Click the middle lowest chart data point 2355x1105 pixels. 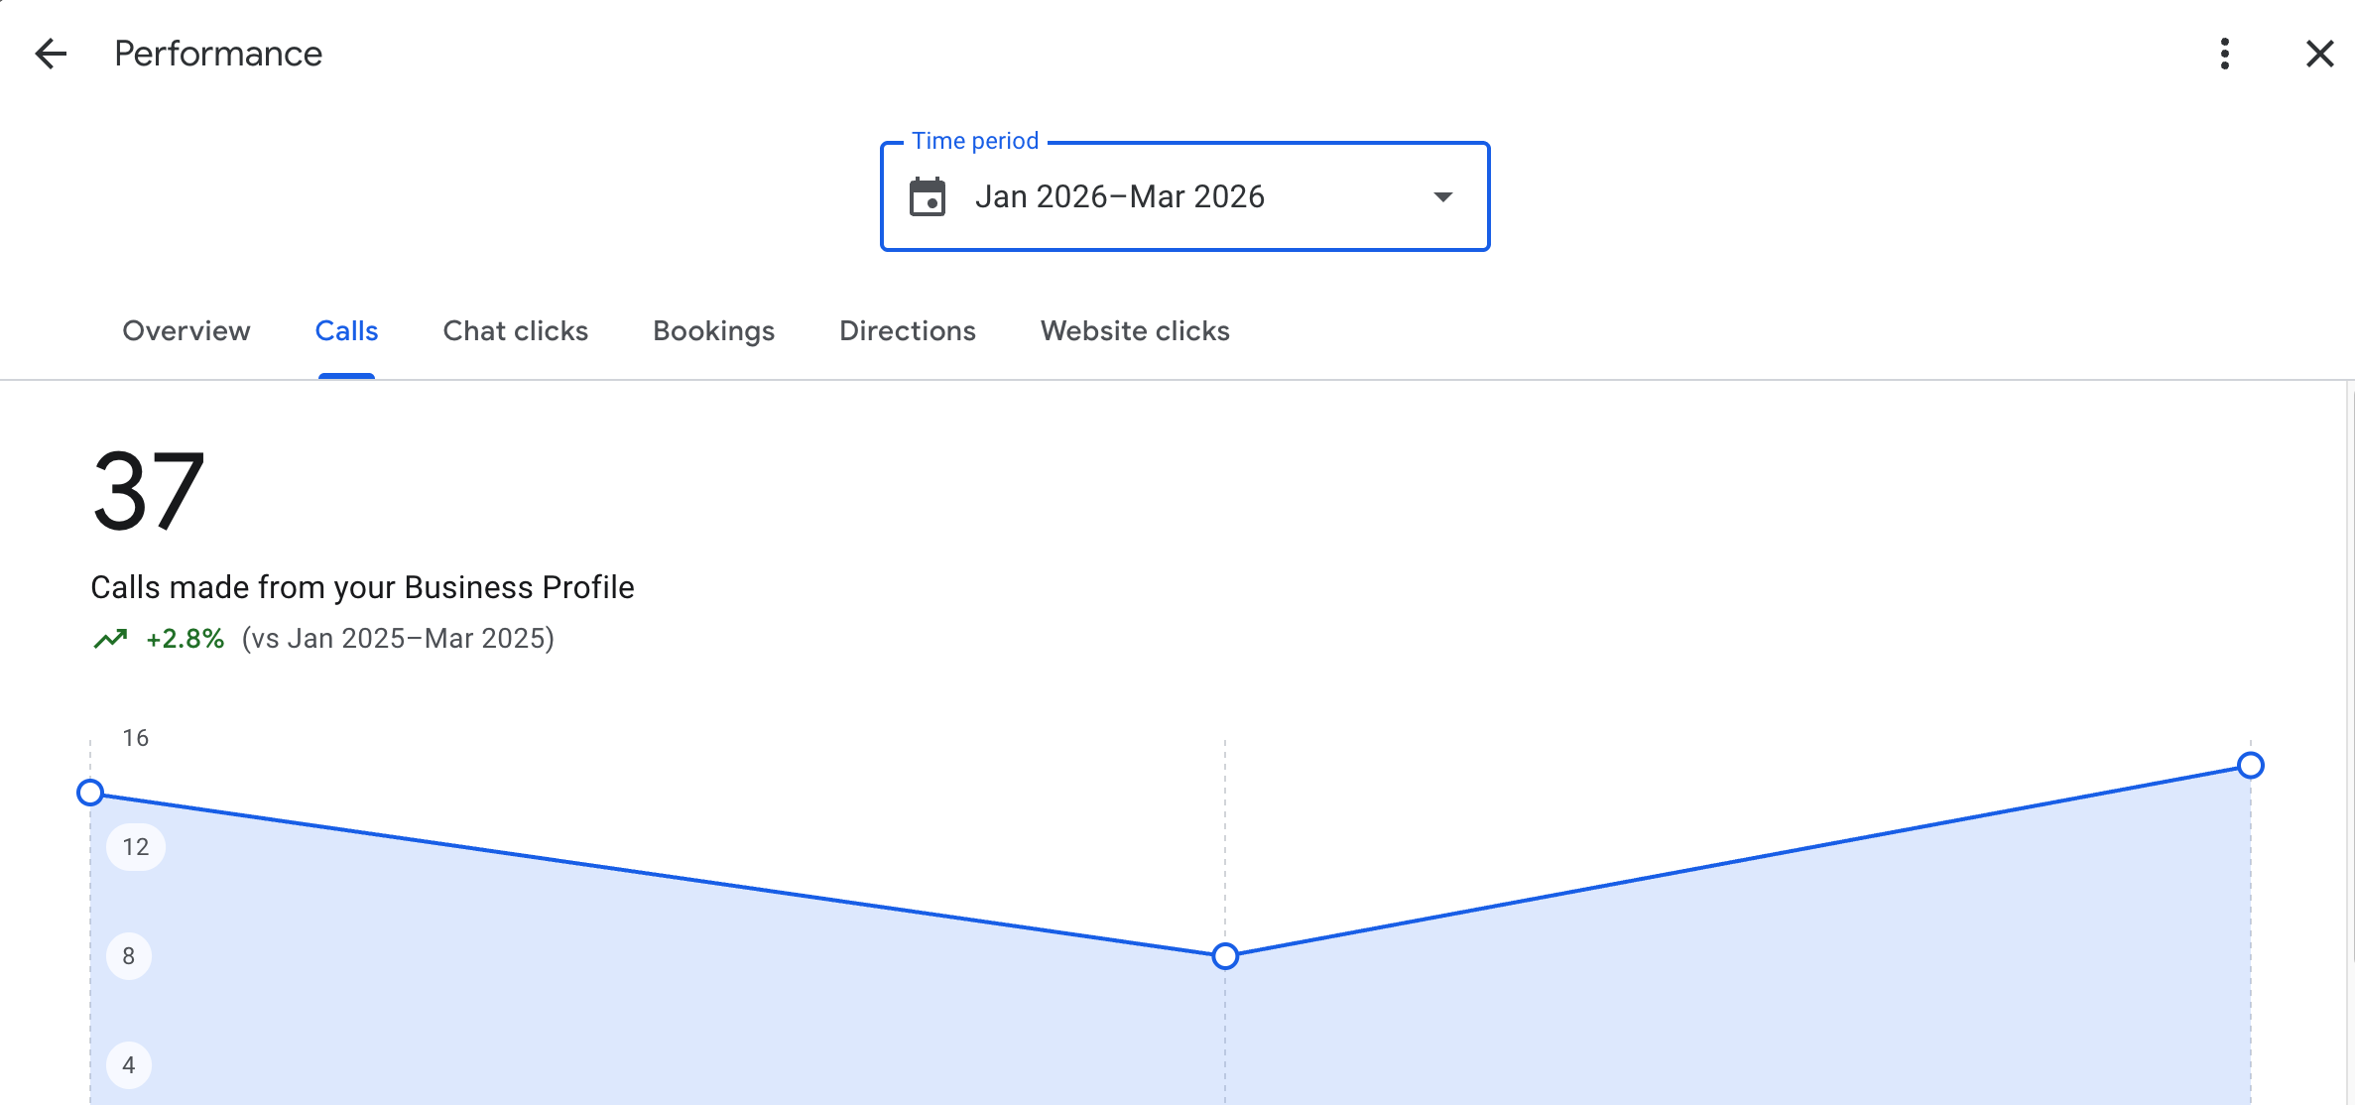(x=1225, y=956)
